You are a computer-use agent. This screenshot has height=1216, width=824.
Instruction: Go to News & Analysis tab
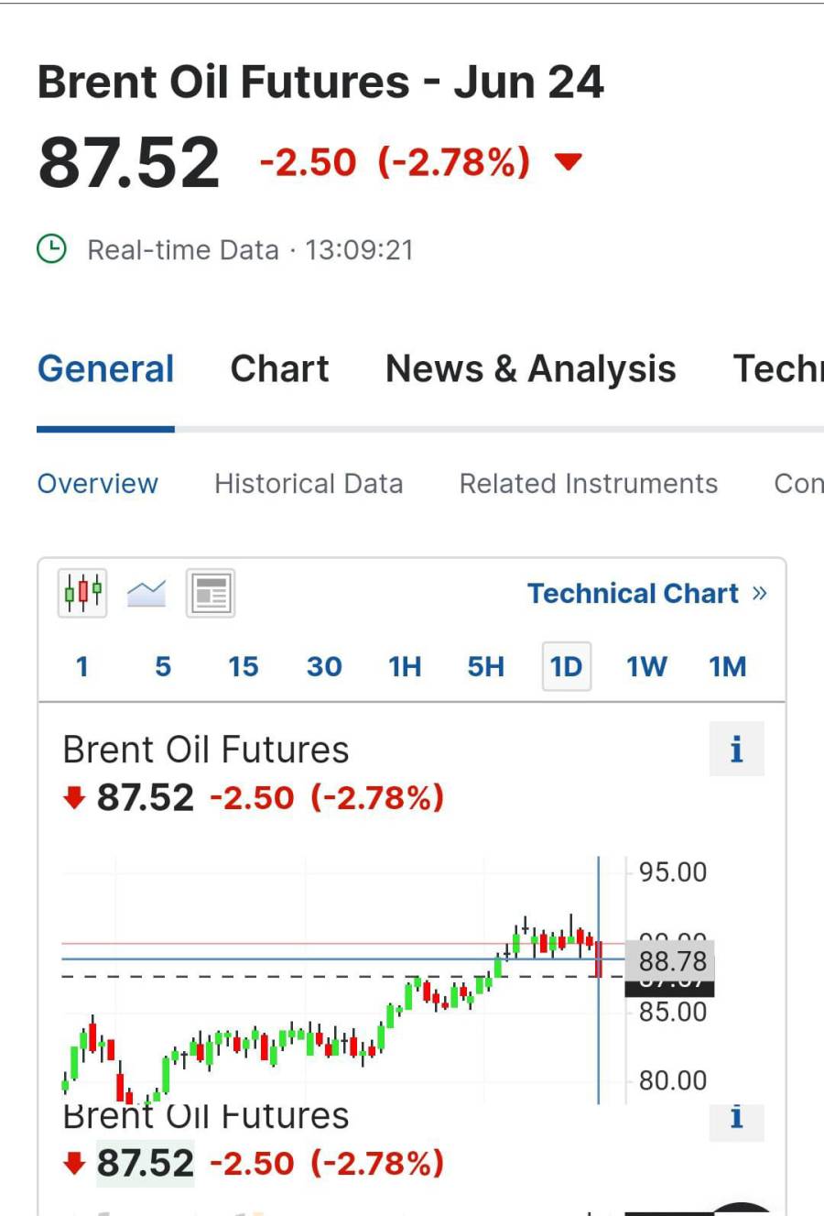(x=531, y=368)
